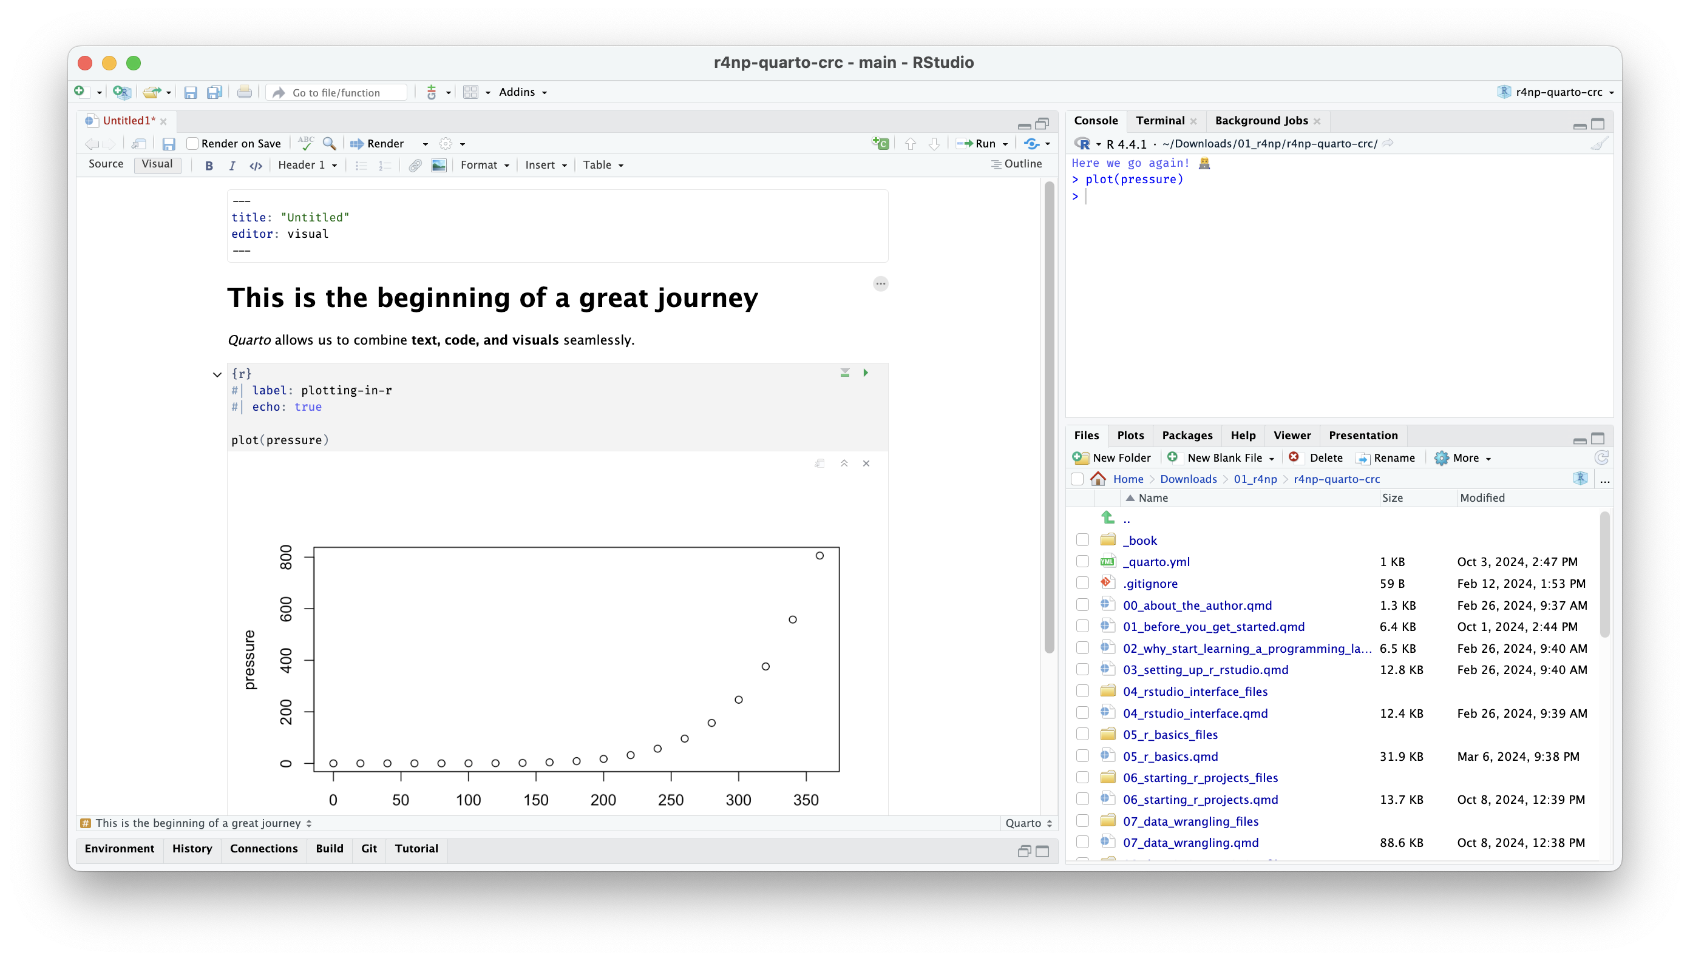Image resolution: width=1690 pixels, height=961 pixels.
Task: Click the Insert new code chunk icon
Action: [880, 143]
